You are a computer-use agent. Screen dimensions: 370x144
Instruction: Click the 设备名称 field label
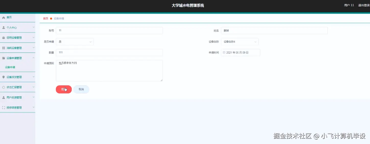coord(214,42)
